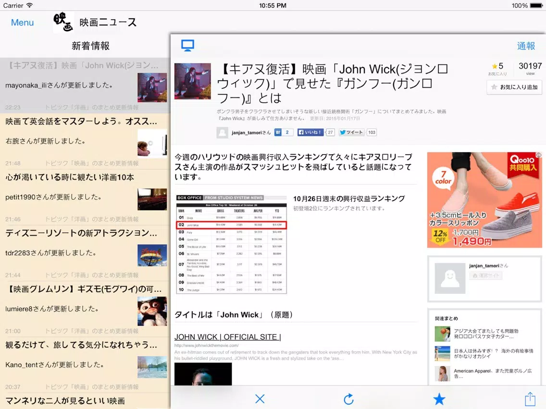Open 観るだけで、旅してる気分 list item

[86, 365]
